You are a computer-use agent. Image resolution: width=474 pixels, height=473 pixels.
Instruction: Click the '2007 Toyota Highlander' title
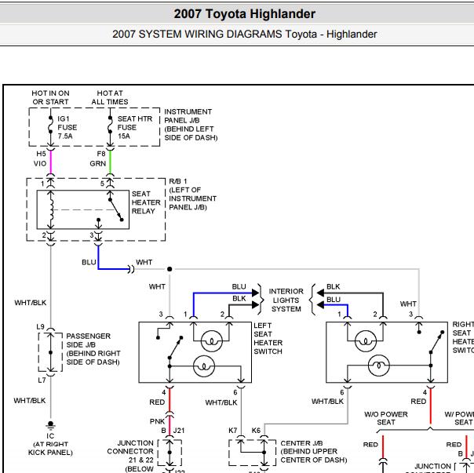pos(244,14)
